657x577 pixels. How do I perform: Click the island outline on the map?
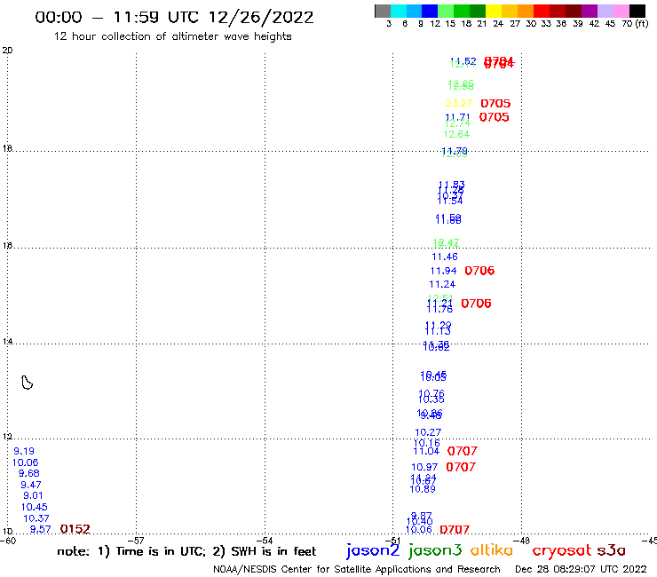tap(27, 383)
